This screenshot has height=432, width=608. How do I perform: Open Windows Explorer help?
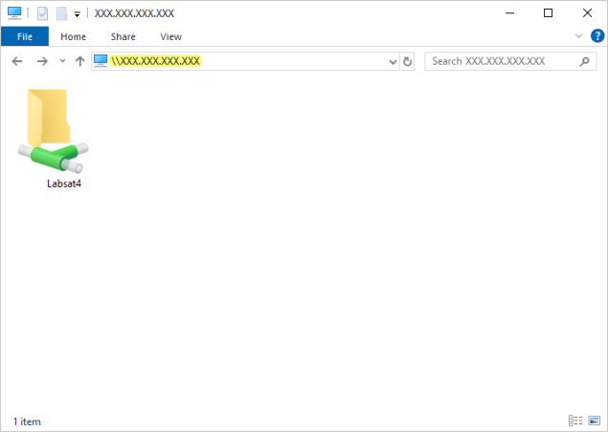pyautogui.click(x=597, y=36)
